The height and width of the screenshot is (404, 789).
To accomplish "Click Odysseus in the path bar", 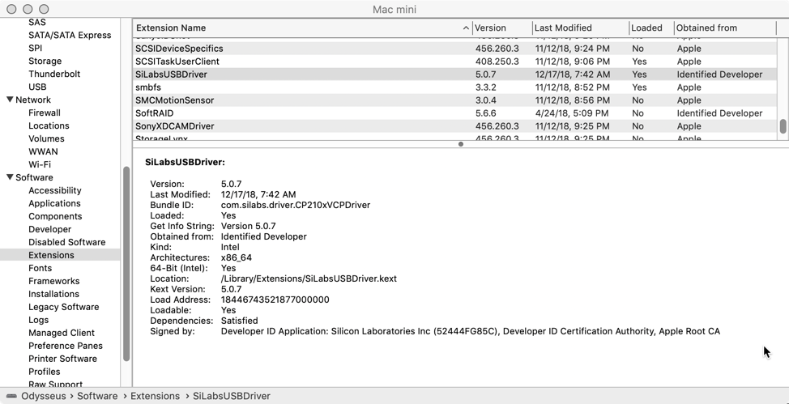I will 43,396.
